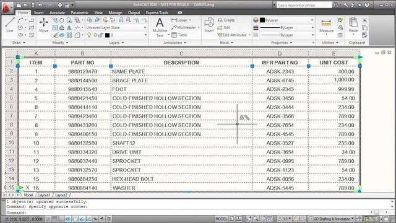Open the Unsaved Layer State dropdown

click(x=116, y=27)
